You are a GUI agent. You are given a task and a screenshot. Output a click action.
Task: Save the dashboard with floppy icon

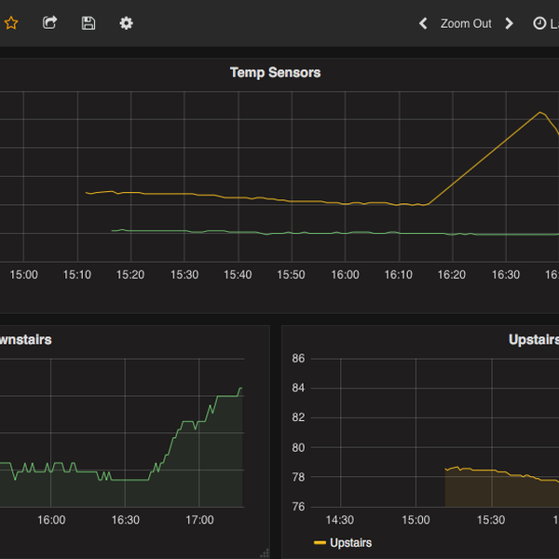(89, 23)
